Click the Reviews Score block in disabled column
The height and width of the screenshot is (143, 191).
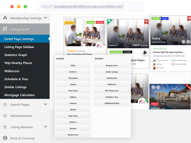tap(112, 66)
